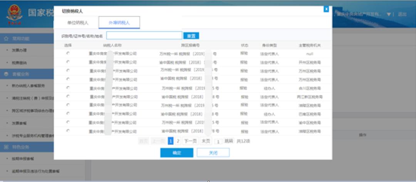Switch to the 单位纳税人 tab
Viewport: 416px width, 182px height.
(78, 23)
